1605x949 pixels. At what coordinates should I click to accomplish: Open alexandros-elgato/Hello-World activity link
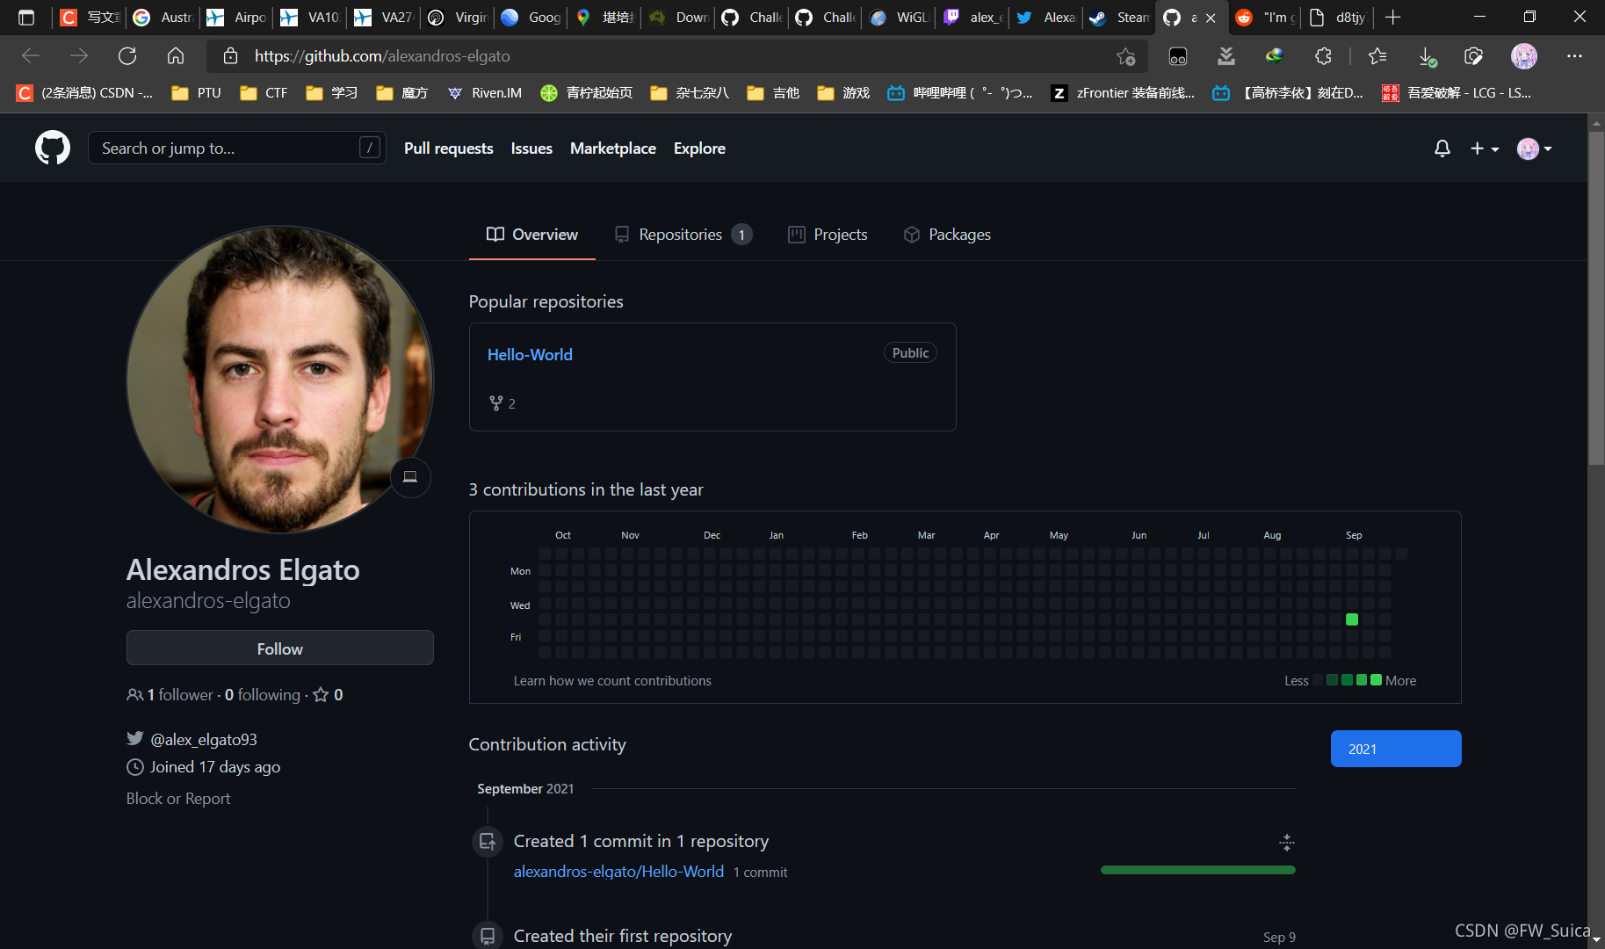click(618, 871)
